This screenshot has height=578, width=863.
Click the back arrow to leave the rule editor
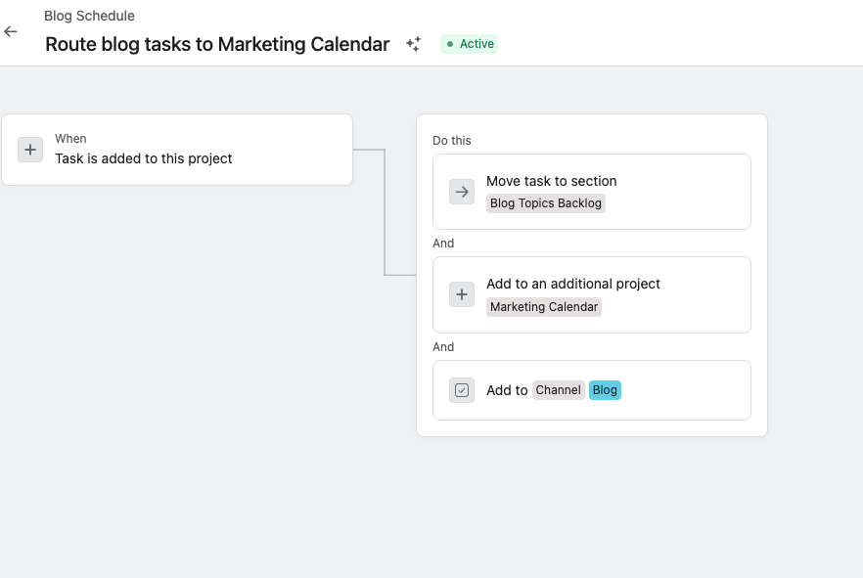click(11, 31)
